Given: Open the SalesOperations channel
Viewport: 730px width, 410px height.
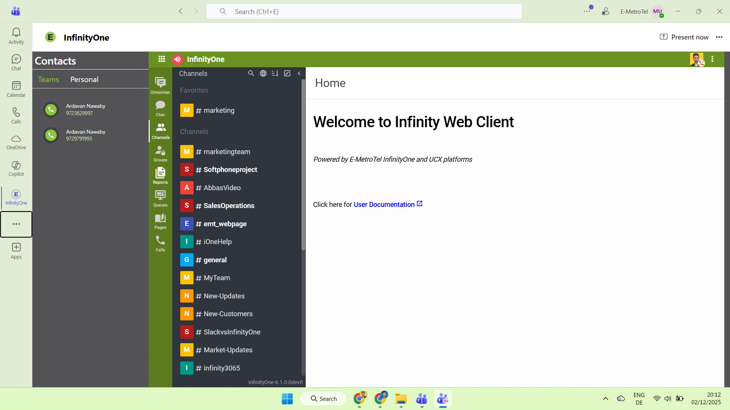Looking at the screenshot, I should [x=240, y=206].
